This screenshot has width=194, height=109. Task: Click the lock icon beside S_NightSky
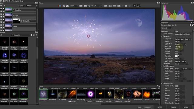pyautogui.click(x=21, y=21)
